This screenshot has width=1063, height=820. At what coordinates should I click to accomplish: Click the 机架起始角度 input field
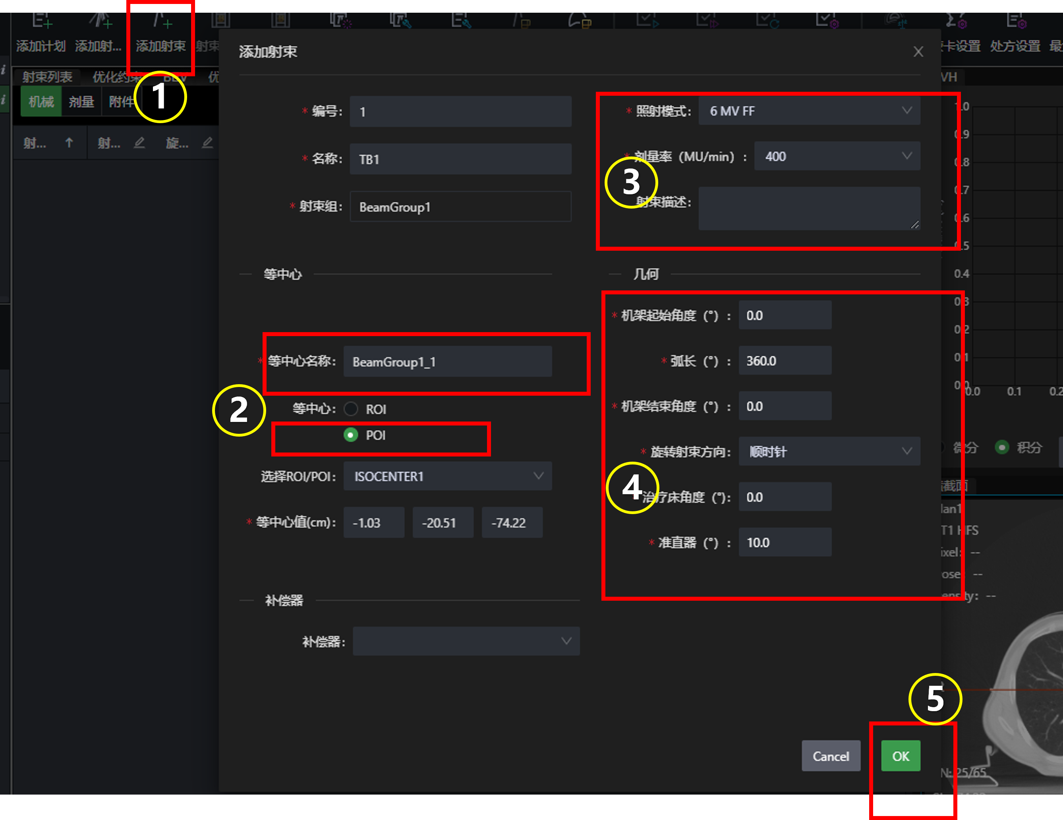point(785,315)
